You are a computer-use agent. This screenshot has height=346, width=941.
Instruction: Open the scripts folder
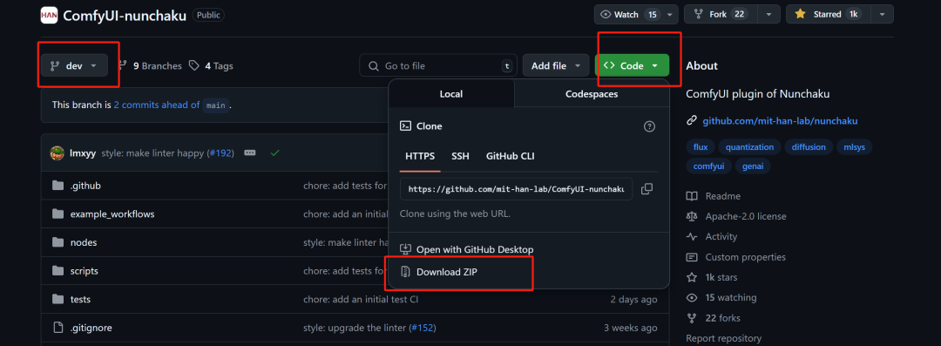(84, 271)
